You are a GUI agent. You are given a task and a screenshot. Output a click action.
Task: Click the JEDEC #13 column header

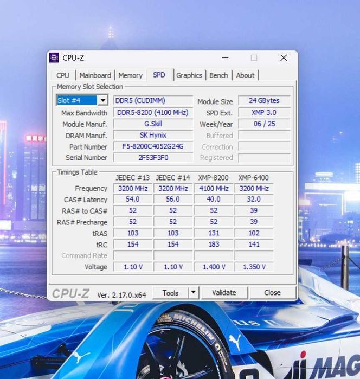(133, 178)
